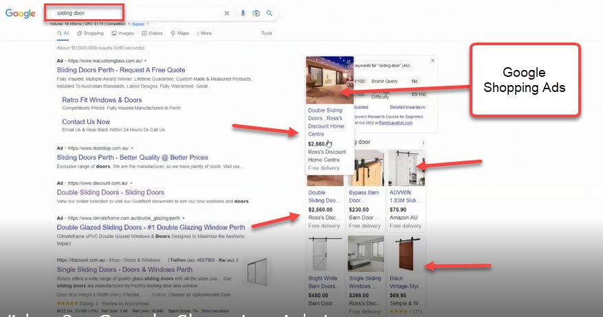Clear the search box with the X icon
Image resolution: width=603 pixels, height=317 pixels.
click(x=227, y=13)
